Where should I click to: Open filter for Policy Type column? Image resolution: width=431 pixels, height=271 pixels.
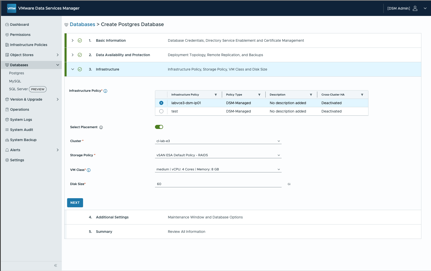tap(259, 95)
